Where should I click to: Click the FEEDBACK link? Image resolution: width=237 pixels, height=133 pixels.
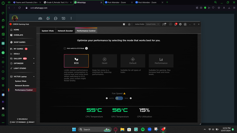pyautogui.click(x=21, y=122)
